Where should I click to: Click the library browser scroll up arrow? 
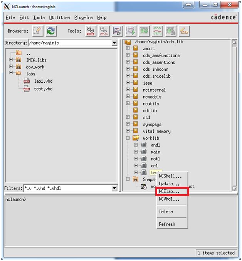(234, 42)
